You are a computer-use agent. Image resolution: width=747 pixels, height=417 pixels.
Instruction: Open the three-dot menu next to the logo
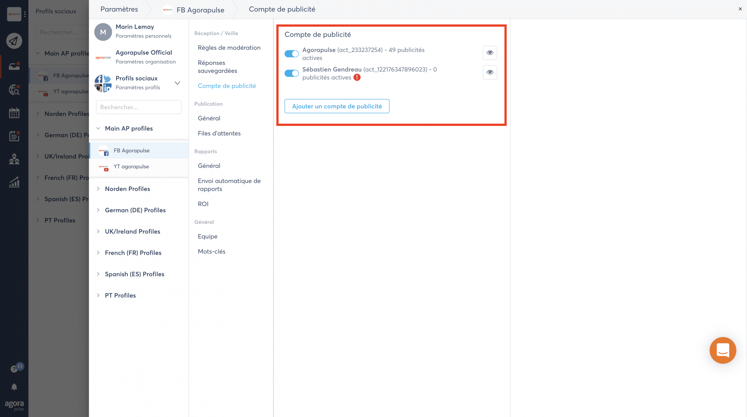(x=25, y=14)
